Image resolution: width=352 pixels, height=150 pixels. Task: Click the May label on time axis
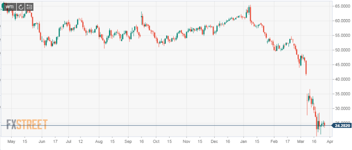click(x=11, y=142)
